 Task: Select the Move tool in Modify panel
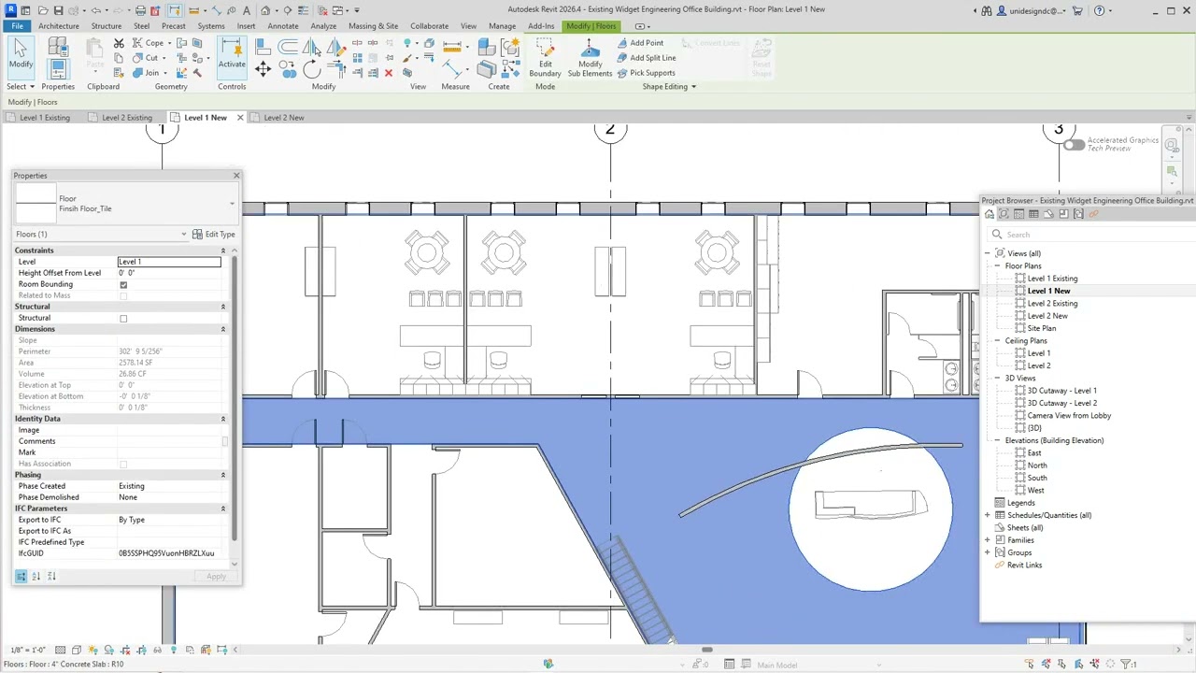[263, 69]
